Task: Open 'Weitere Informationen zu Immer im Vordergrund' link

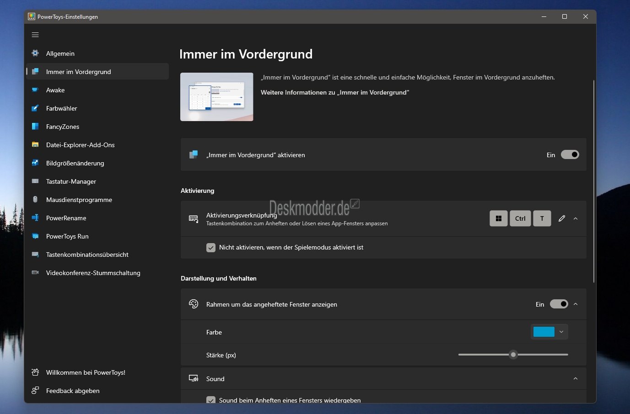Action: pyautogui.click(x=335, y=92)
